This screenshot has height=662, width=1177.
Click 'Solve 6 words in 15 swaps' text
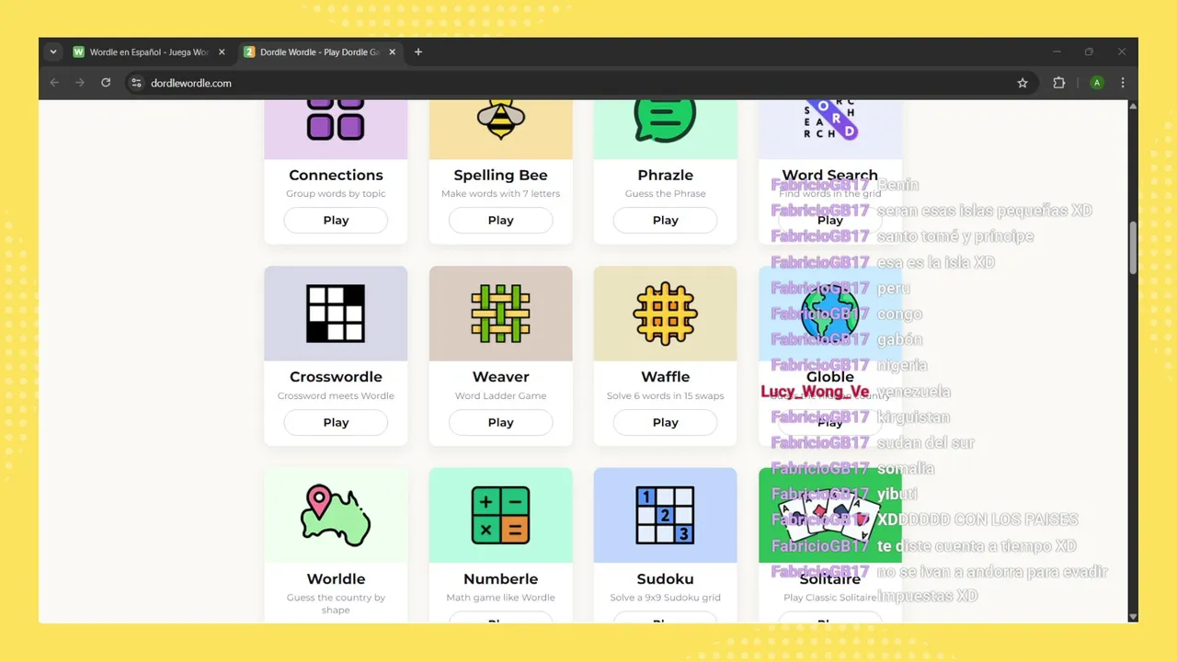[666, 396]
